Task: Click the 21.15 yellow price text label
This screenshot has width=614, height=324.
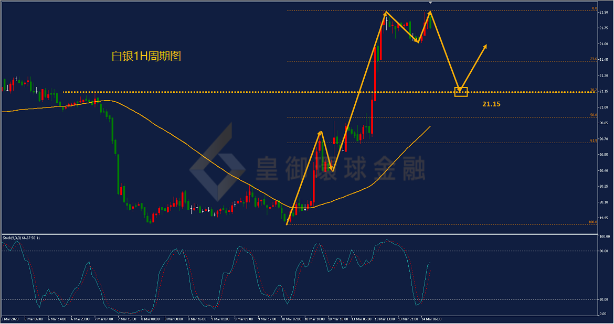Action: pyautogui.click(x=491, y=104)
